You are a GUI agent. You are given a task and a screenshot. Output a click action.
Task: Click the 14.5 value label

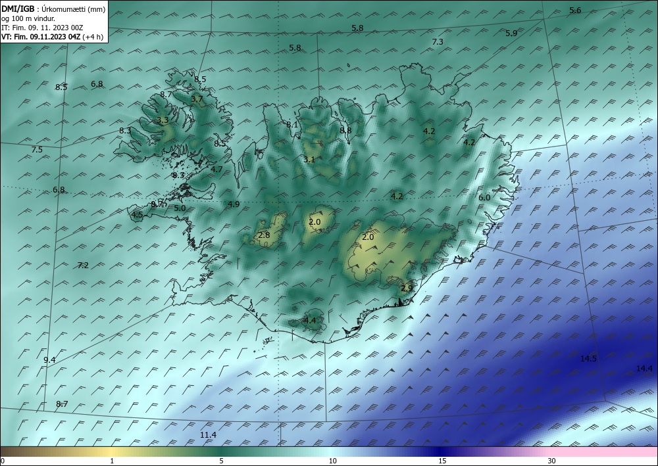(x=588, y=359)
